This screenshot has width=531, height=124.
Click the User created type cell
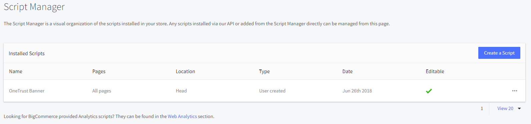272,91
